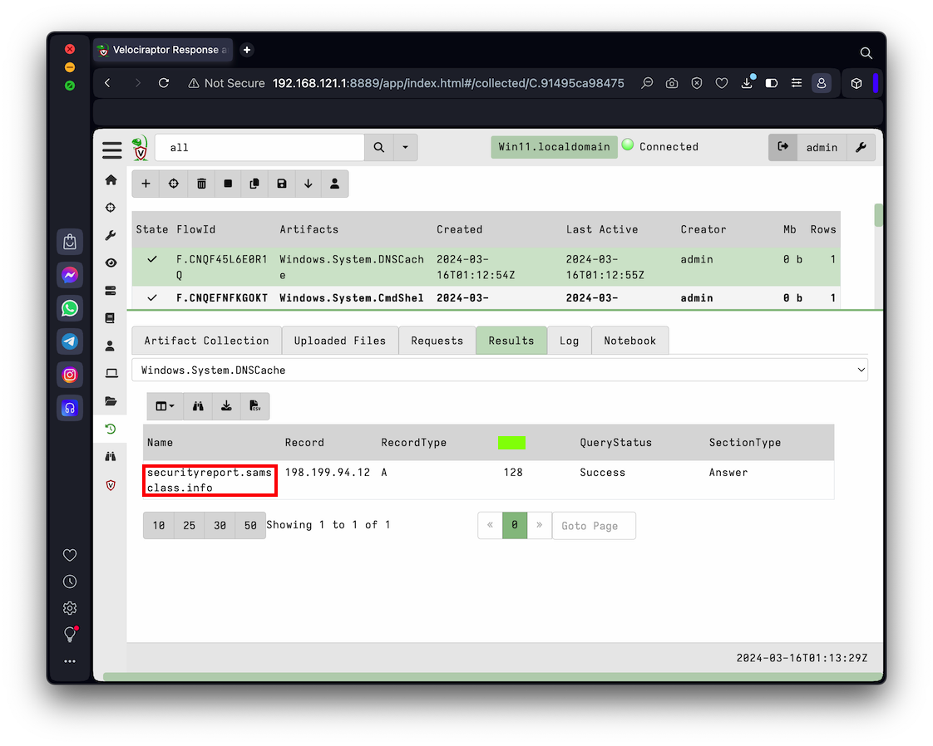
Task: Set page size to 30 rows
Action: coord(220,526)
